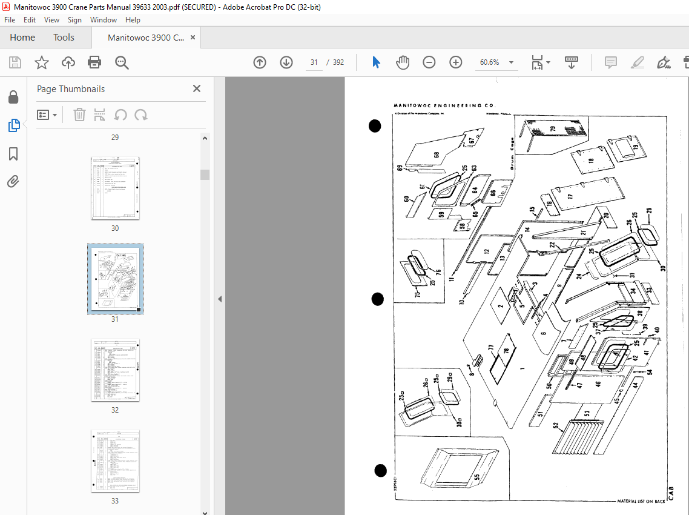This screenshot has height=515, width=689.
Task: Rotate pages counterclockwise
Action: pyautogui.click(x=120, y=115)
